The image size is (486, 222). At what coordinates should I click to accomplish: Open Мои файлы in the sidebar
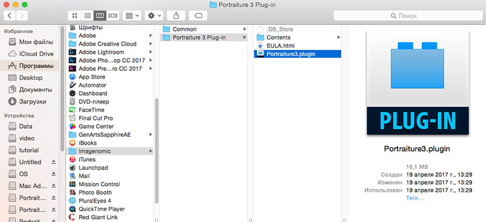click(31, 42)
